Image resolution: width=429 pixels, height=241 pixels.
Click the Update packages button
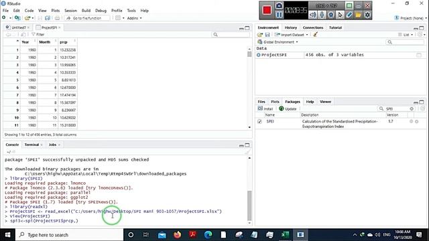[288, 108]
